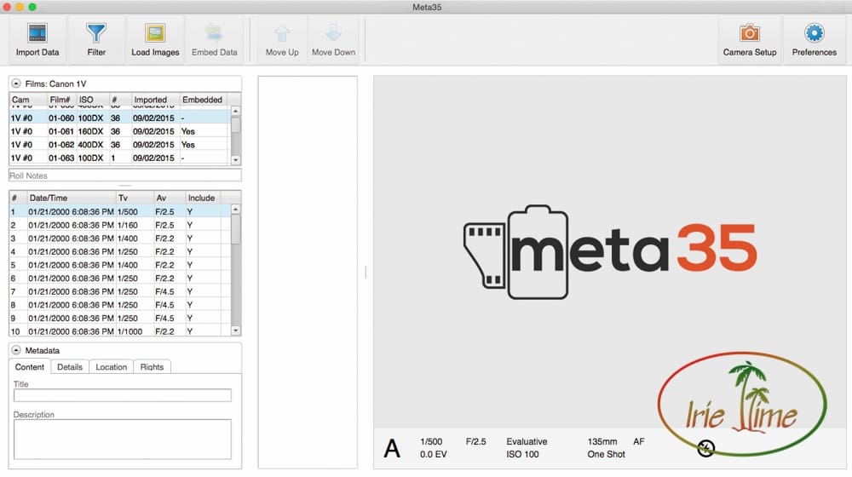Image resolution: width=852 pixels, height=477 pixels.
Task: Collapse the Films: Canon 1V section
Action: (16, 83)
